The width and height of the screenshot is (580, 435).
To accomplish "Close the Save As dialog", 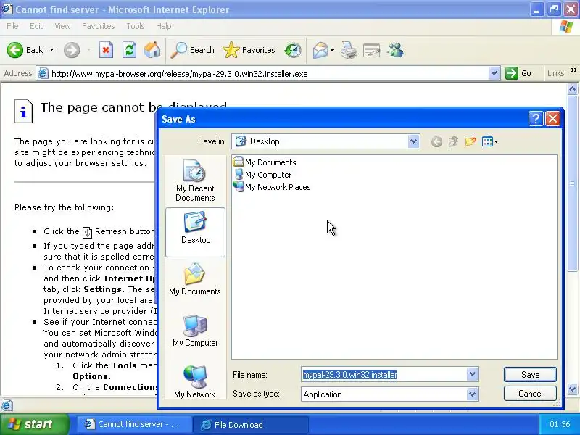I will click(x=552, y=119).
